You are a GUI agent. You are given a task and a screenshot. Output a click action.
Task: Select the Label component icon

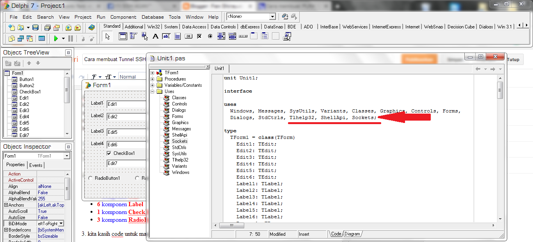[x=155, y=36]
